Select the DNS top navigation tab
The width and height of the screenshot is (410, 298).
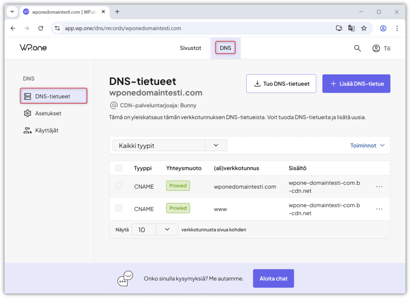[225, 48]
